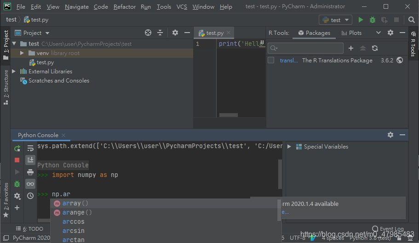Screen dimensions: 419x243
Task: Add new console with plus icon
Action: pyautogui.click(x=17, y=208)
